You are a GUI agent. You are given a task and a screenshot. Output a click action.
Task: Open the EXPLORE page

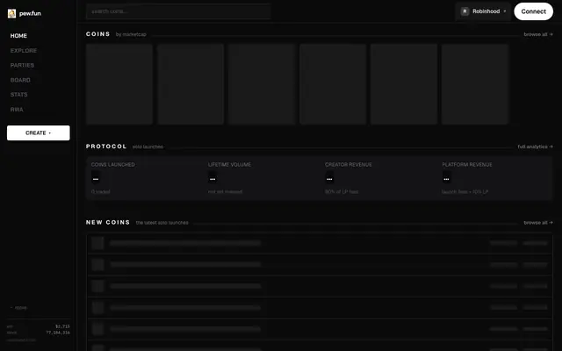[x=24, y=51]
